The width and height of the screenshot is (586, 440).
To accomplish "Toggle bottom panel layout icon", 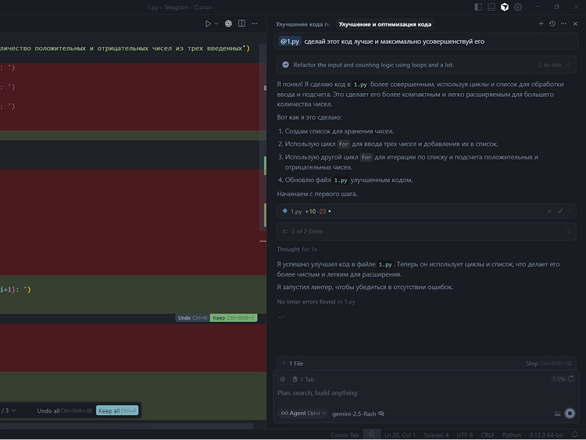I will [491, 7].
